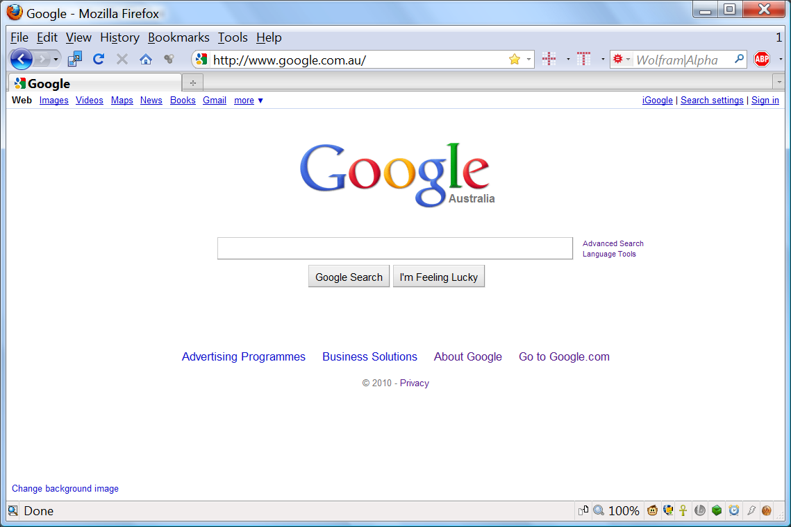Screen dimensions: 791x527
Task: Open a new tab with the plus button
Action: (x=192, y=83)
